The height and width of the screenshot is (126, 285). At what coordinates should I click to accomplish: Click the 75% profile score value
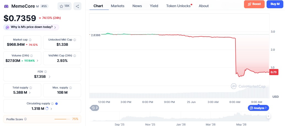[75, 119]
